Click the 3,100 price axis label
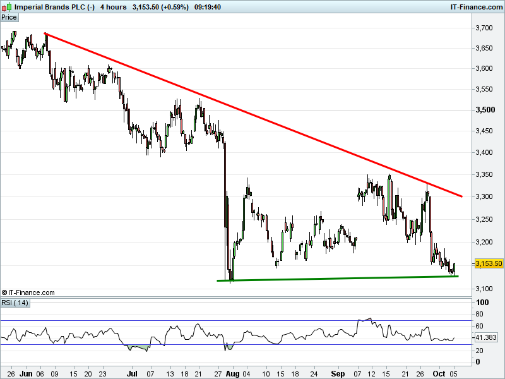 coord(484,289)
